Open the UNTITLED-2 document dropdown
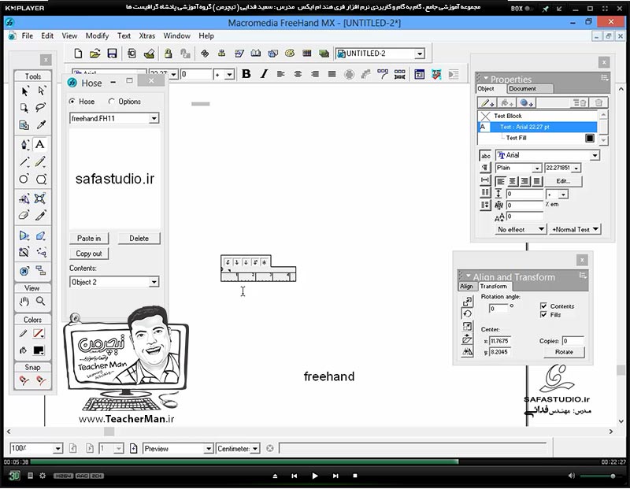The height and width of the screenshot is (489, 630). pyautogui.click(x=420, y=54)
